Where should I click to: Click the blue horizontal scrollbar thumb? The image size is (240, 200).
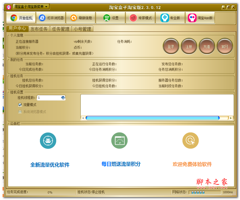click(153, 118)
